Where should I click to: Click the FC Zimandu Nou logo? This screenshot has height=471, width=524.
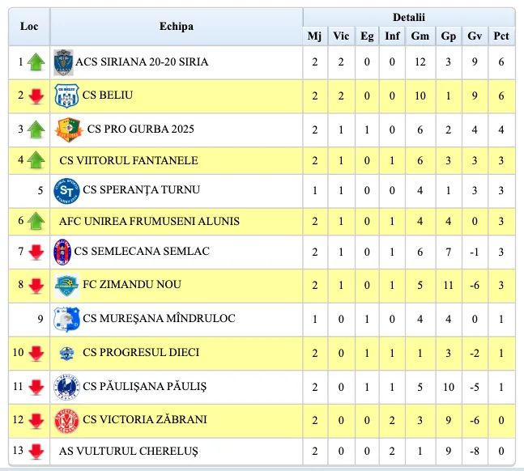[66, 285]
